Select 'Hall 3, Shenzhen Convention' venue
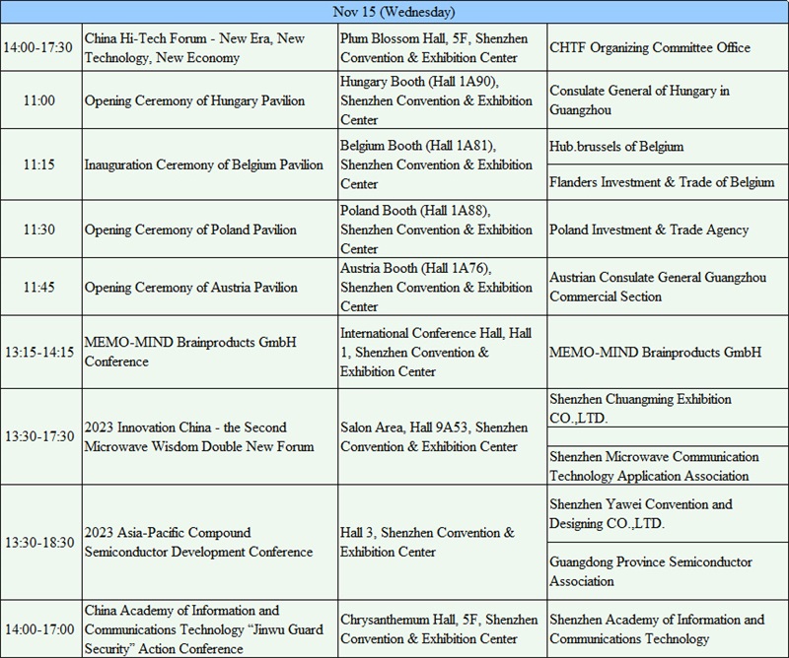 (442, 543)
